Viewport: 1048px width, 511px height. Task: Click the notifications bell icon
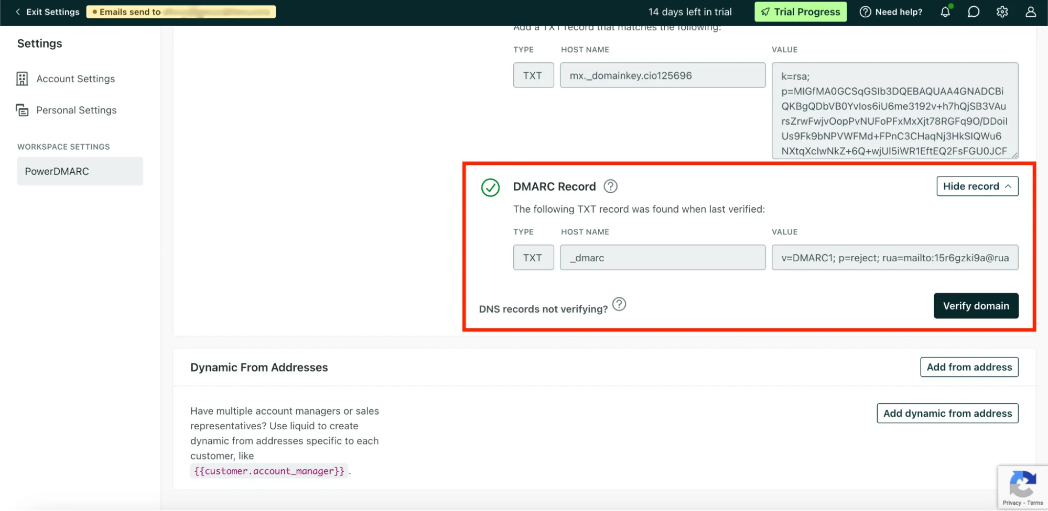(945, 12)
